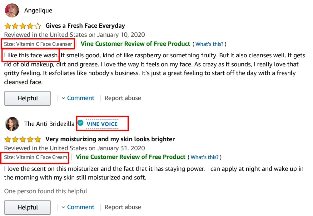The image size is (313, 216).
Task: Click The Anti Bridezilla reviewer name
Action: (49, 124)
